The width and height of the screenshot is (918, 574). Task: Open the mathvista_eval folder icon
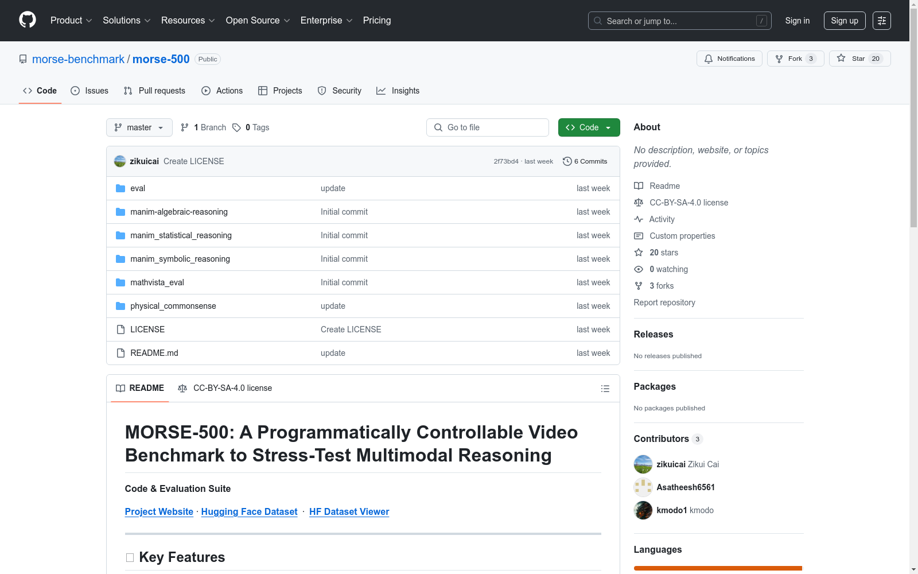(x=120, y=282)
